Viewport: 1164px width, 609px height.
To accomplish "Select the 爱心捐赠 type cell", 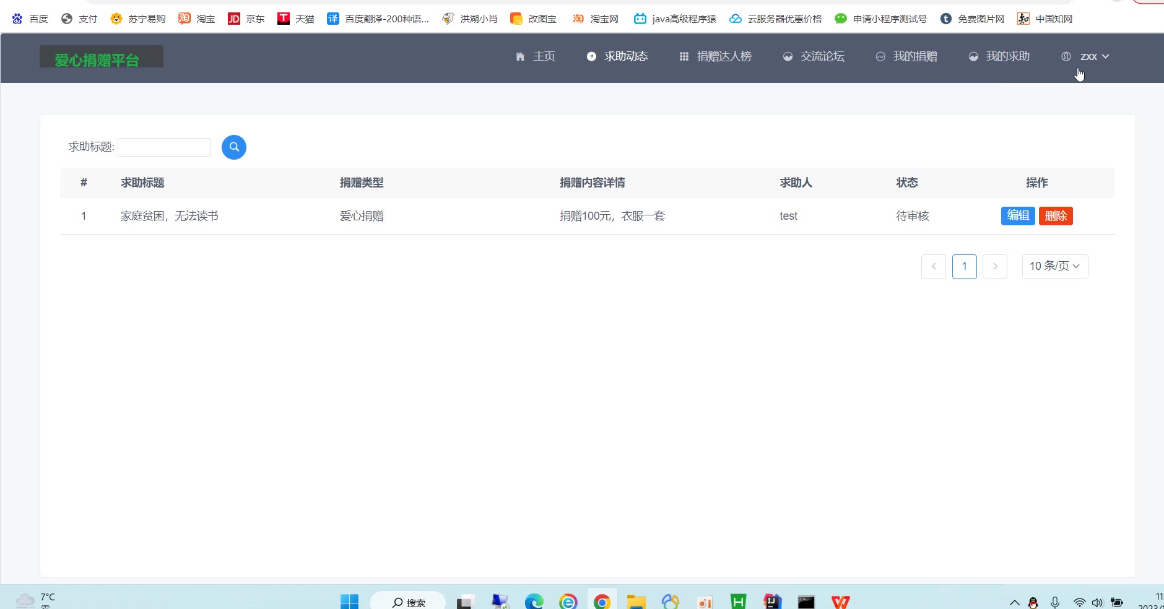I will (x=362, y=216).
